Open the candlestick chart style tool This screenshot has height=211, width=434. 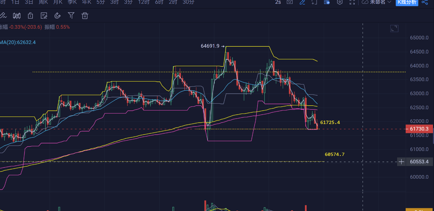click(x=16, y=15)
